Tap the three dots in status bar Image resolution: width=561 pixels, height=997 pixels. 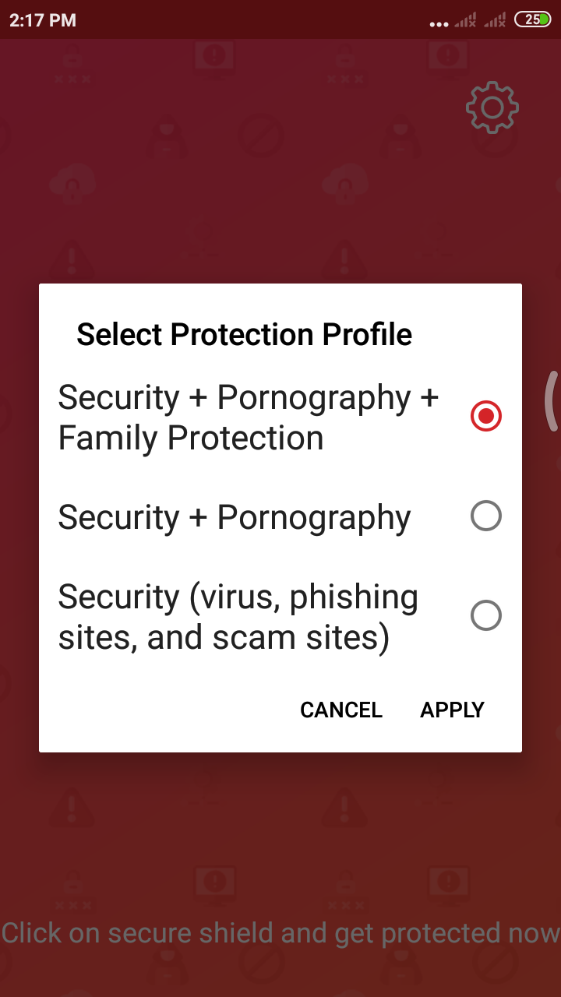tap(439, 24)
